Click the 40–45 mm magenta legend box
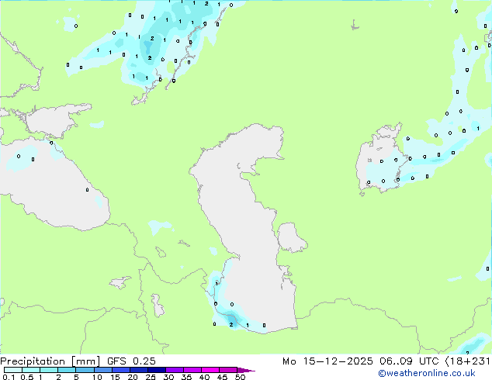The width and height of the screenshot is (492, 380). pos(210,370)
